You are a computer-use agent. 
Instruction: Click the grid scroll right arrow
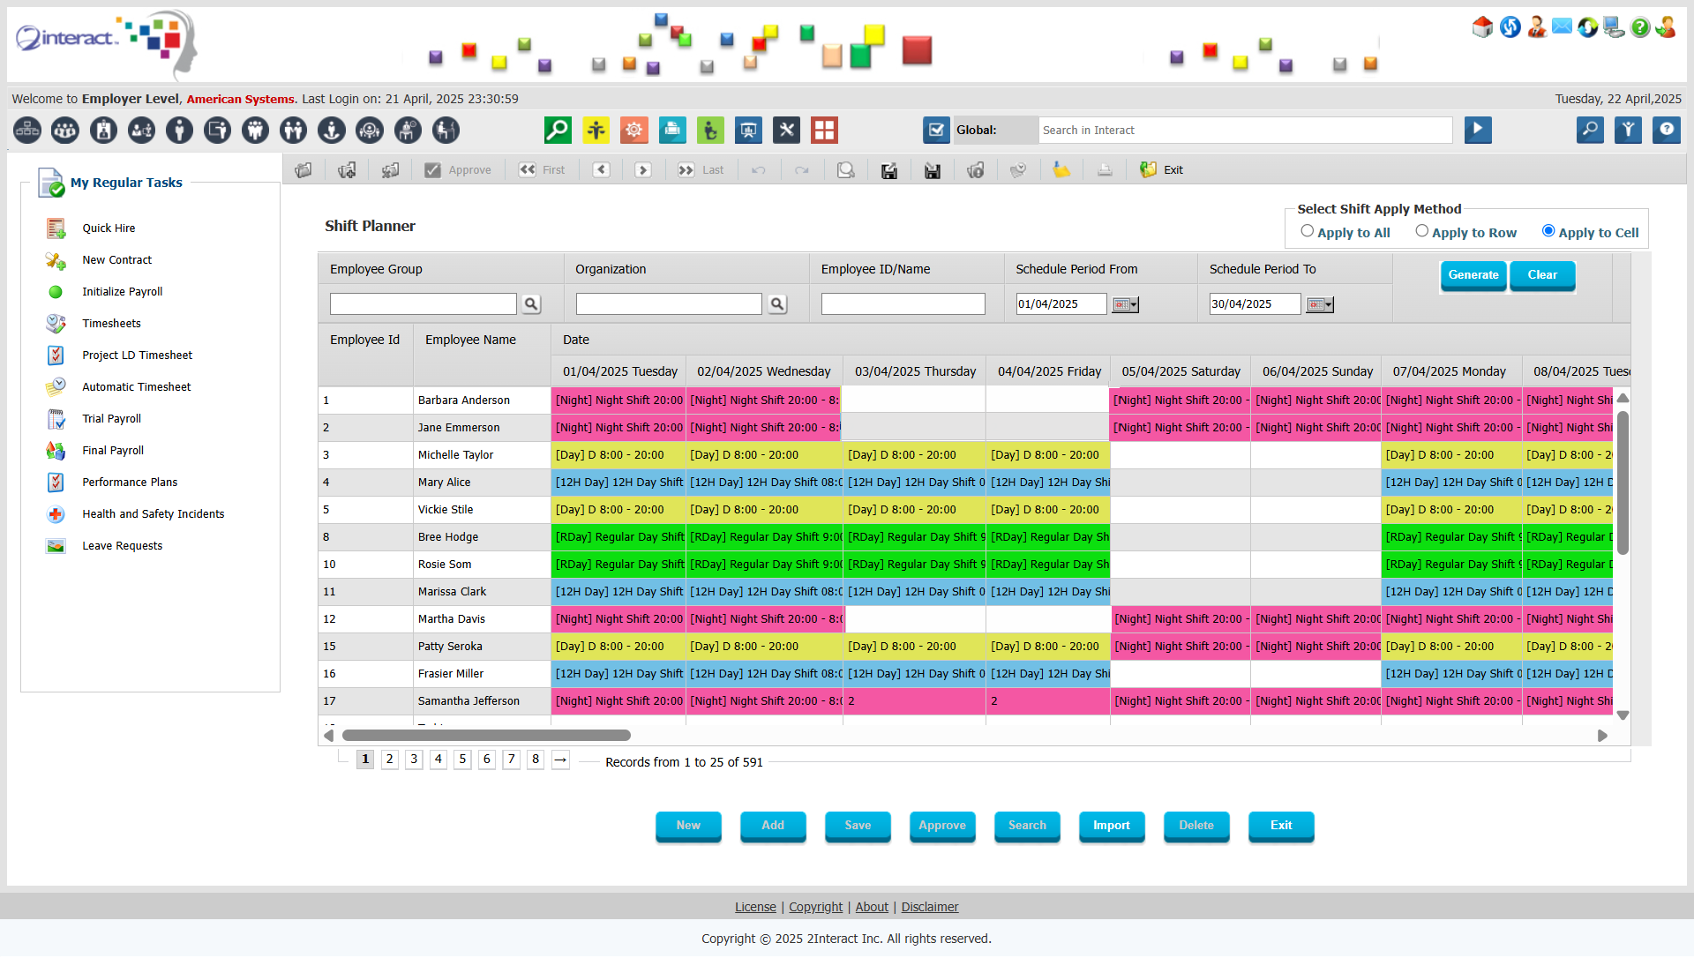pyautogui.click(x=1602, y=736)
